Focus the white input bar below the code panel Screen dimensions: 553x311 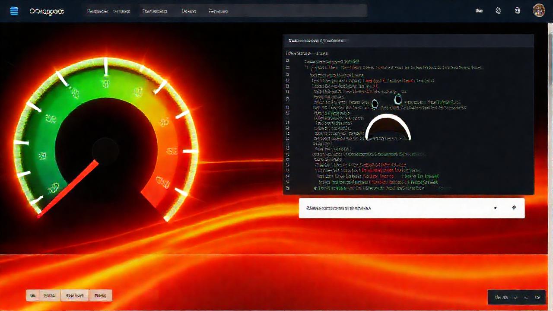(412, 208)
